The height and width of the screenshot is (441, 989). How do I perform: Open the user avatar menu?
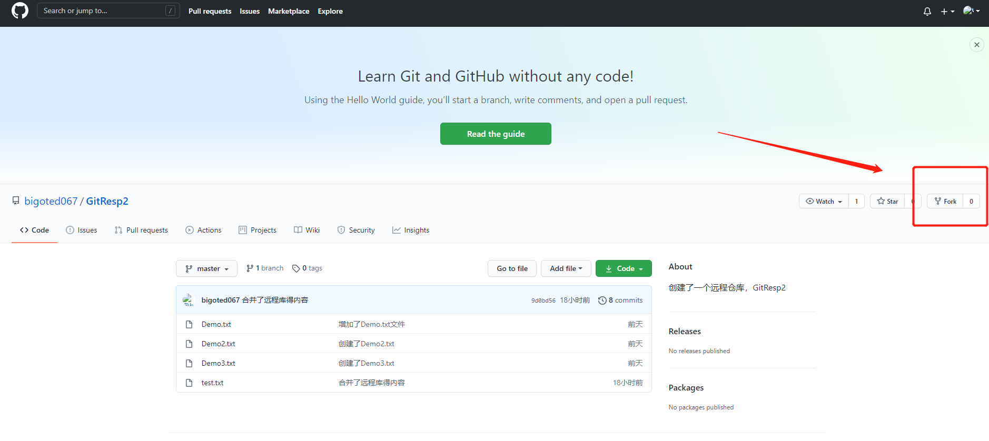coord(971,11)
